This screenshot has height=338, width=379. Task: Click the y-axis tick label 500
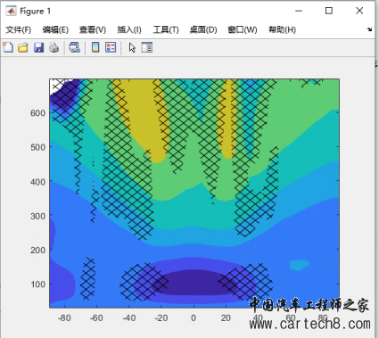pos(37,147)
